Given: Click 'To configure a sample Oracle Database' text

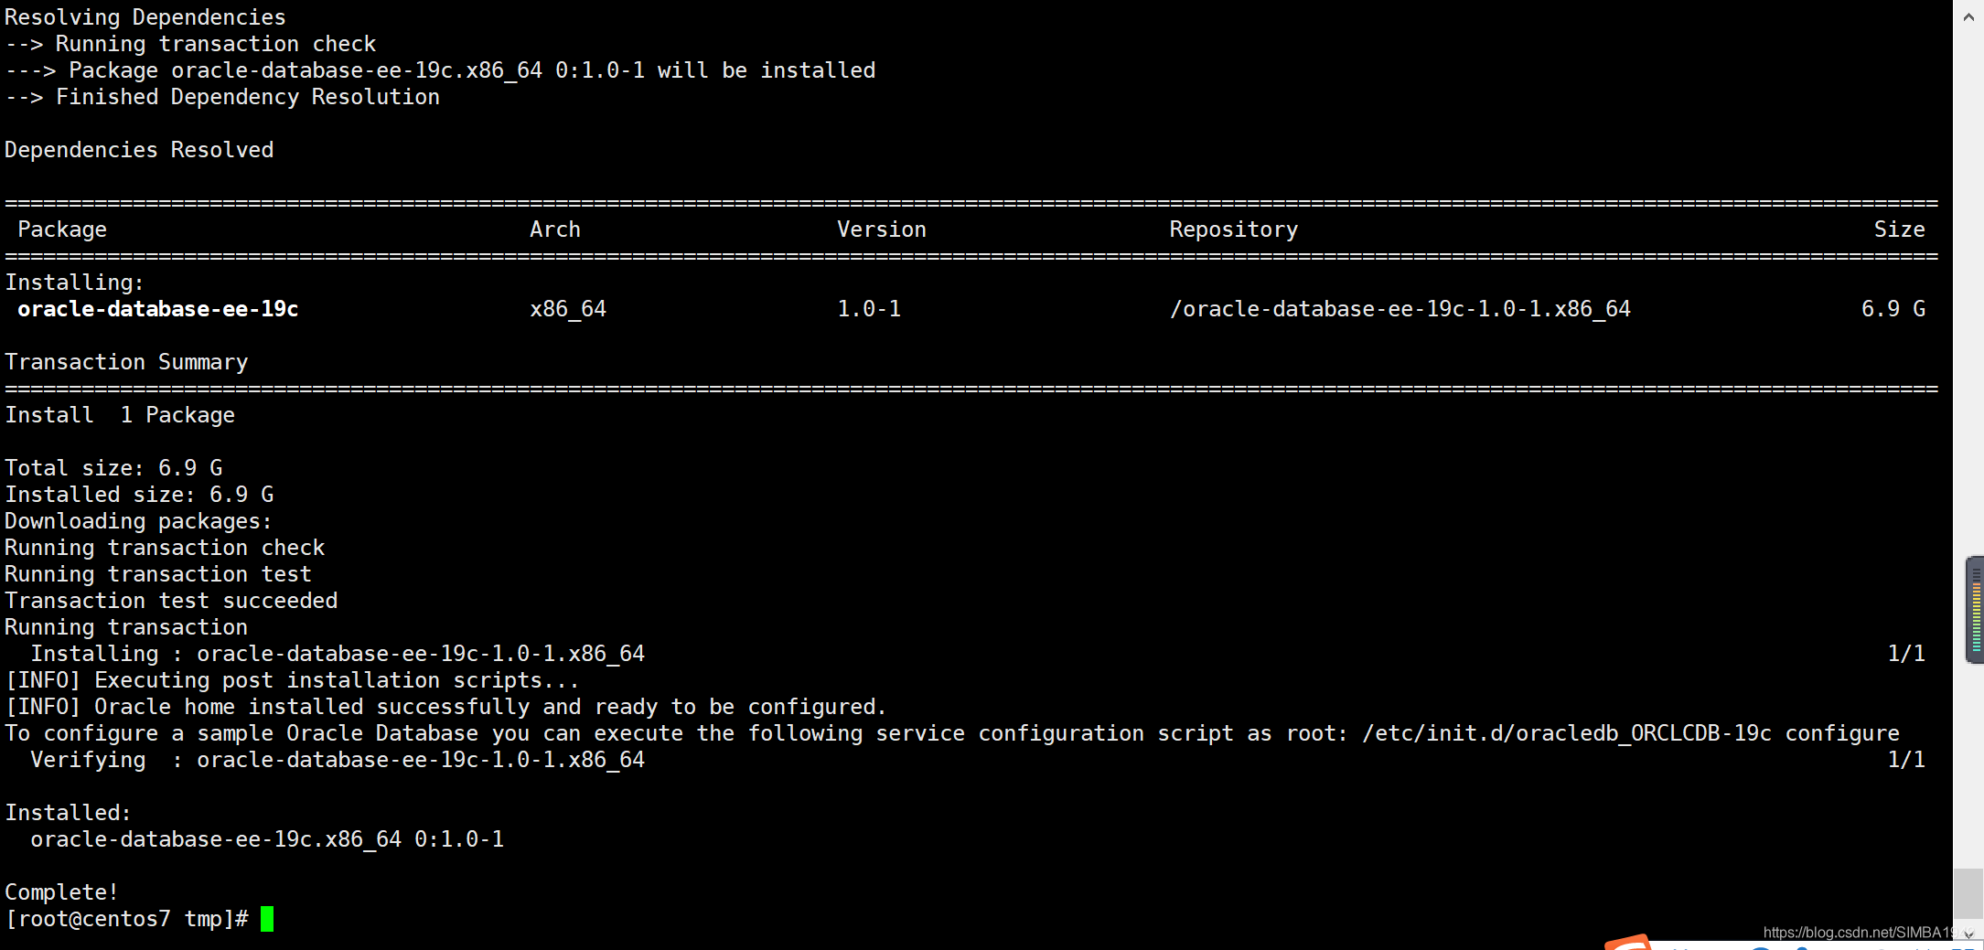Looking at the screenshot, I should pos(241,733).
